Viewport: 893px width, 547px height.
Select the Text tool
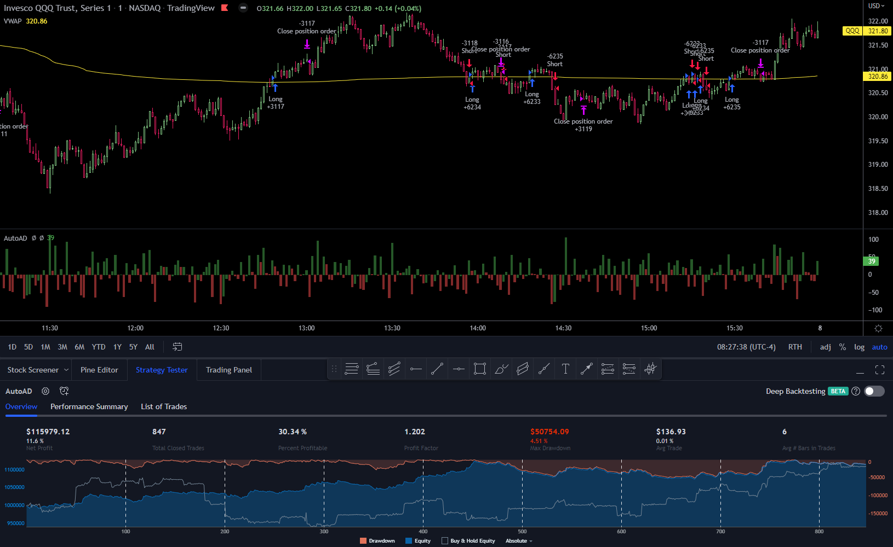(x=565, y=369)
